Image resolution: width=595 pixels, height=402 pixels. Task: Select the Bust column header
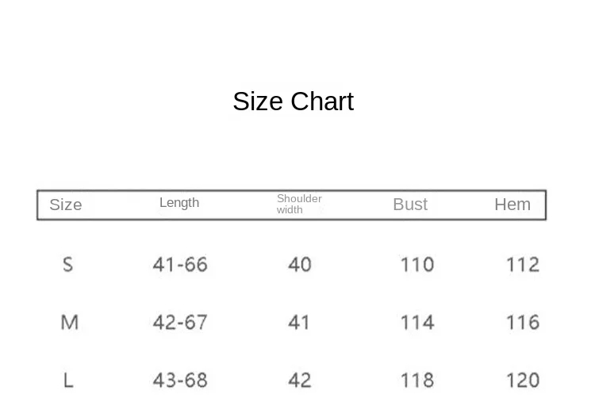[x=410, y=205]
